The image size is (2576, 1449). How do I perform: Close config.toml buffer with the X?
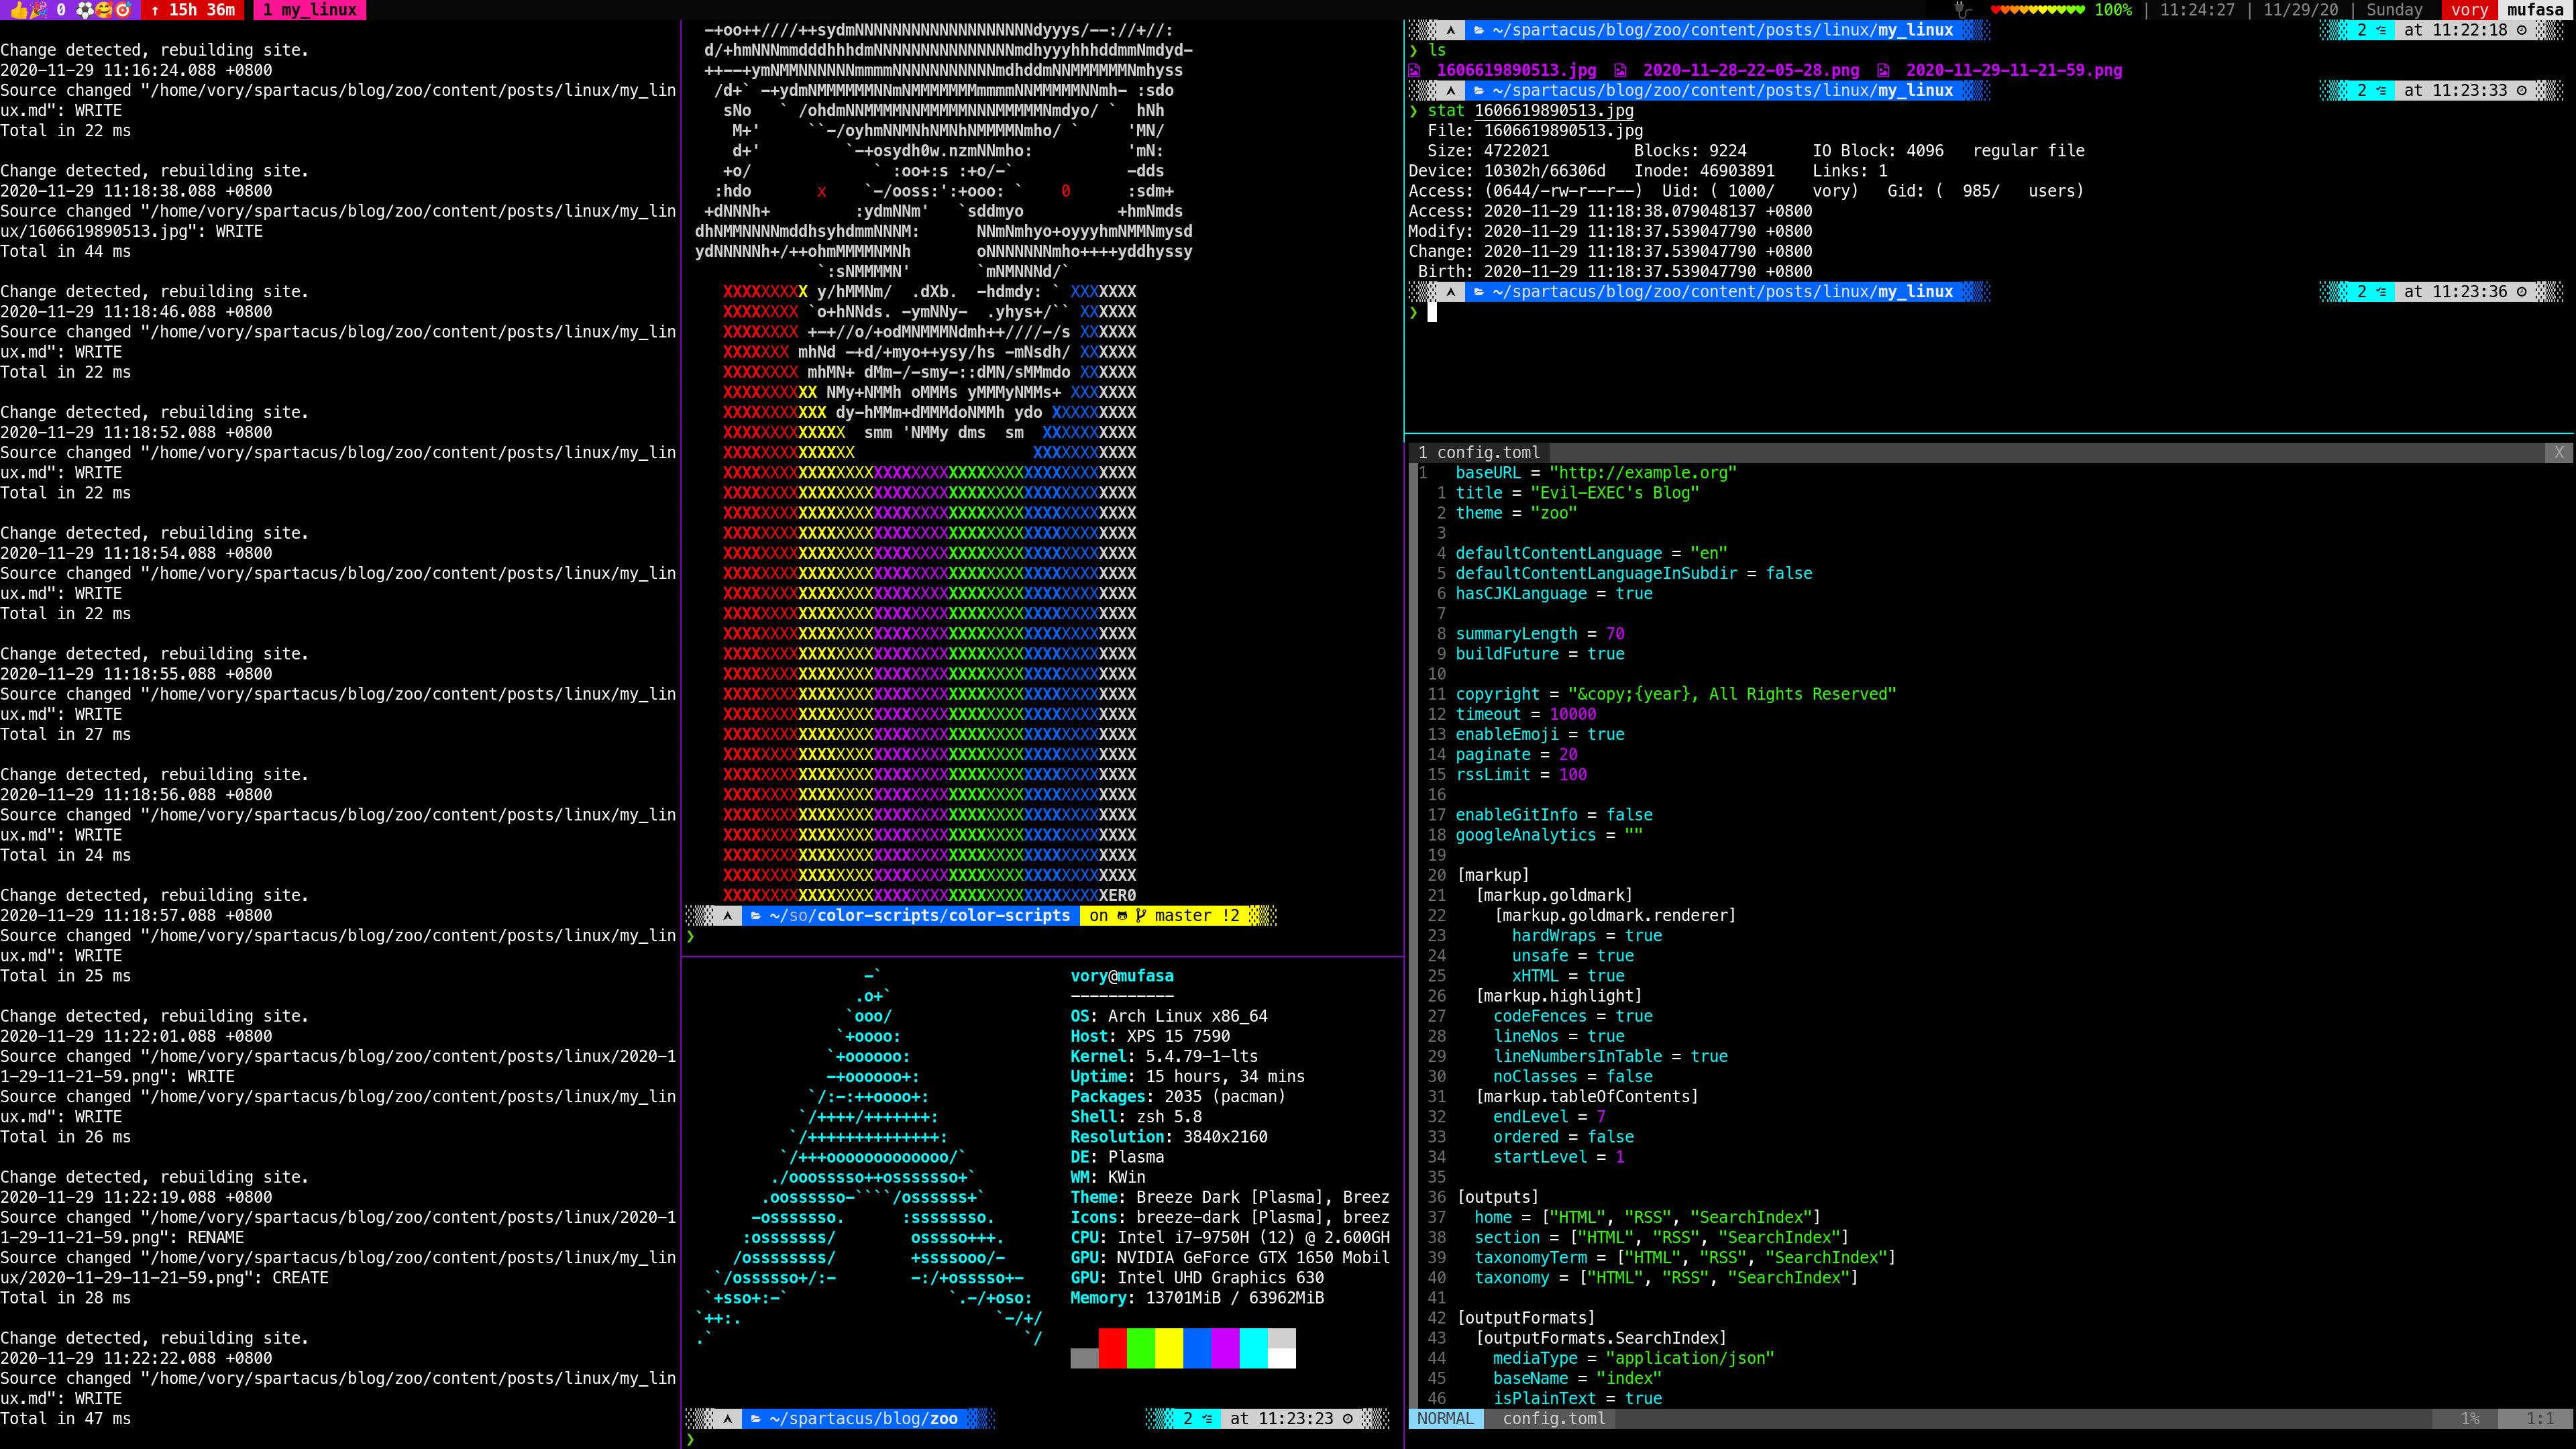tap(2558, 453)
